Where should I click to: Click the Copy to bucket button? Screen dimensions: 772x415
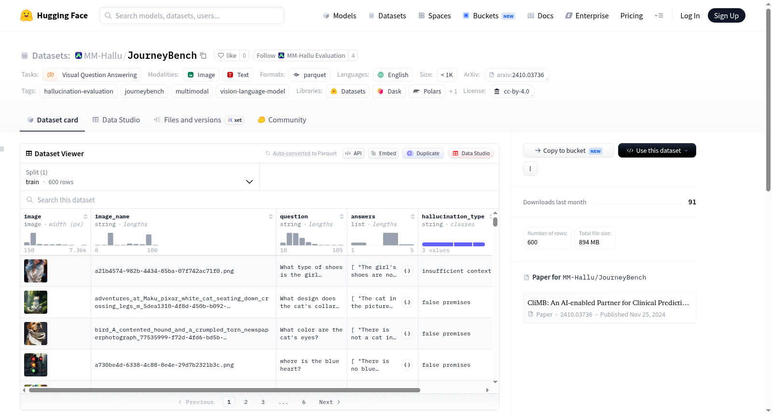click(x=568, y=150)
